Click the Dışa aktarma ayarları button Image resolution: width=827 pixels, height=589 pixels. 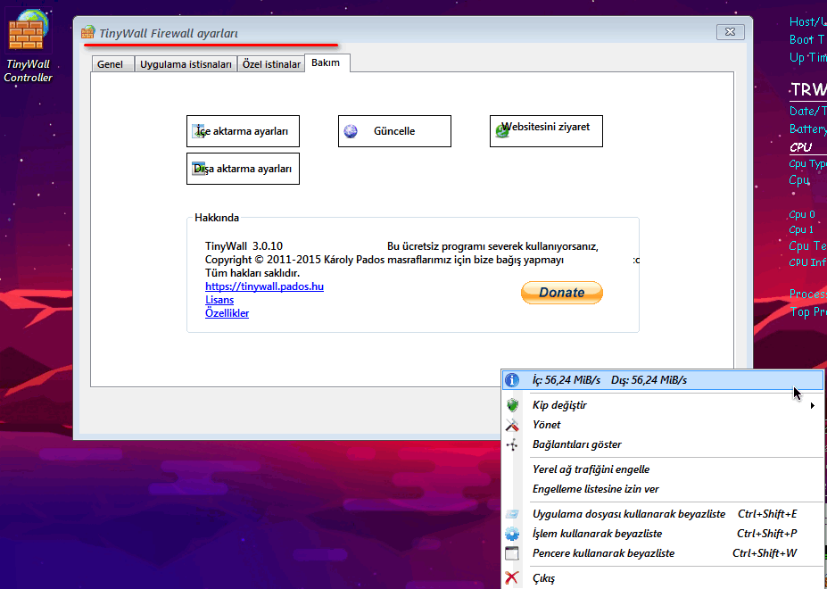point(244,169)
